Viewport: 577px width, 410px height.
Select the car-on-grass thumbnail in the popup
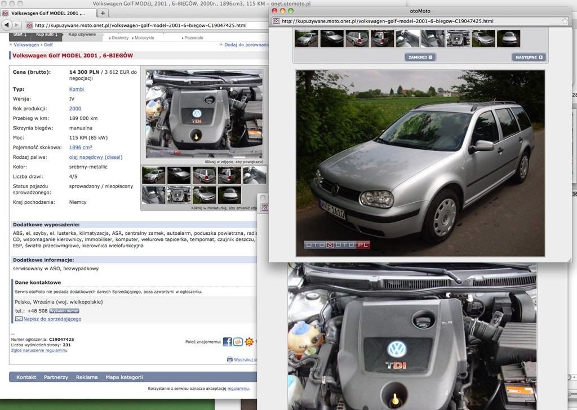point(483,39)
